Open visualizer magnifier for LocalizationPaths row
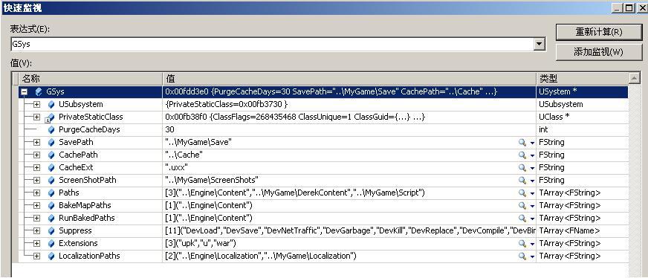Screen dimensions: 648x278 coord(522,256)
